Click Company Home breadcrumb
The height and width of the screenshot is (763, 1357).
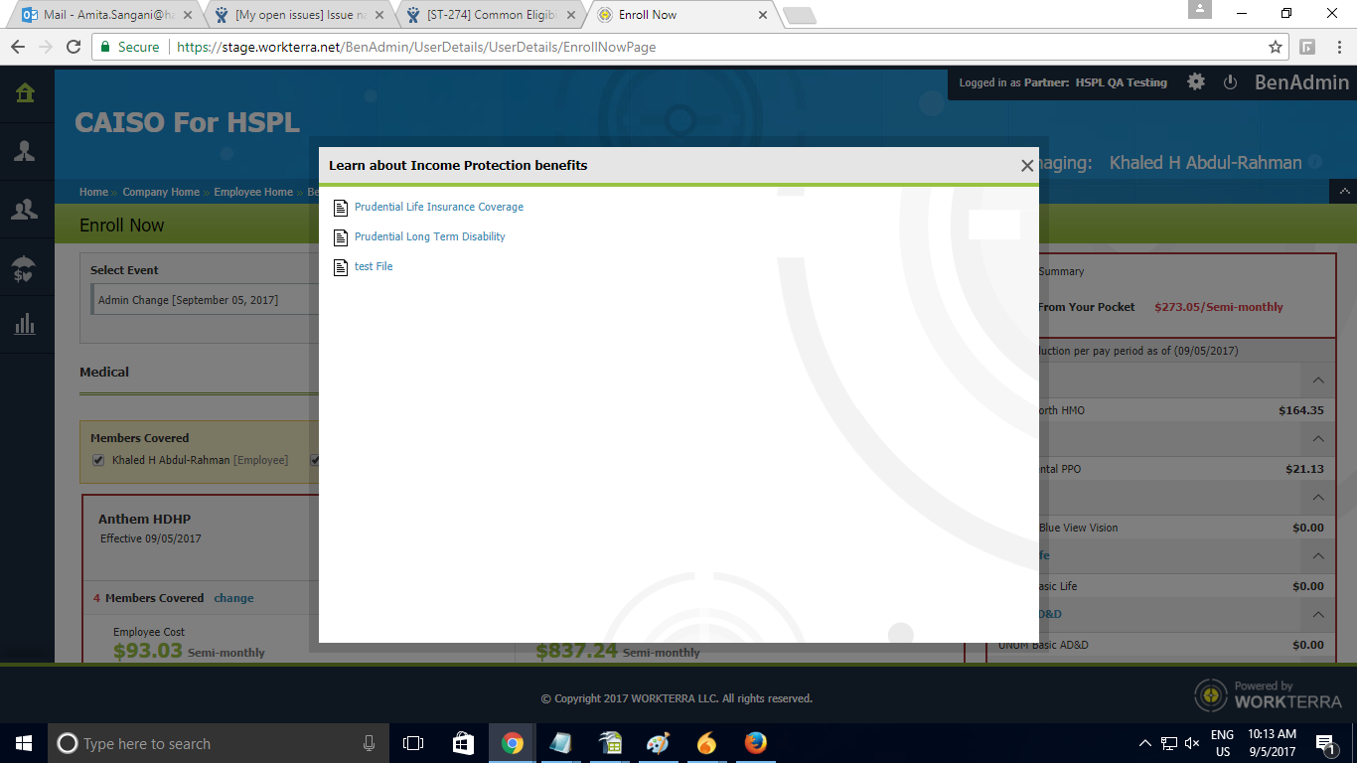pos(161,192)
